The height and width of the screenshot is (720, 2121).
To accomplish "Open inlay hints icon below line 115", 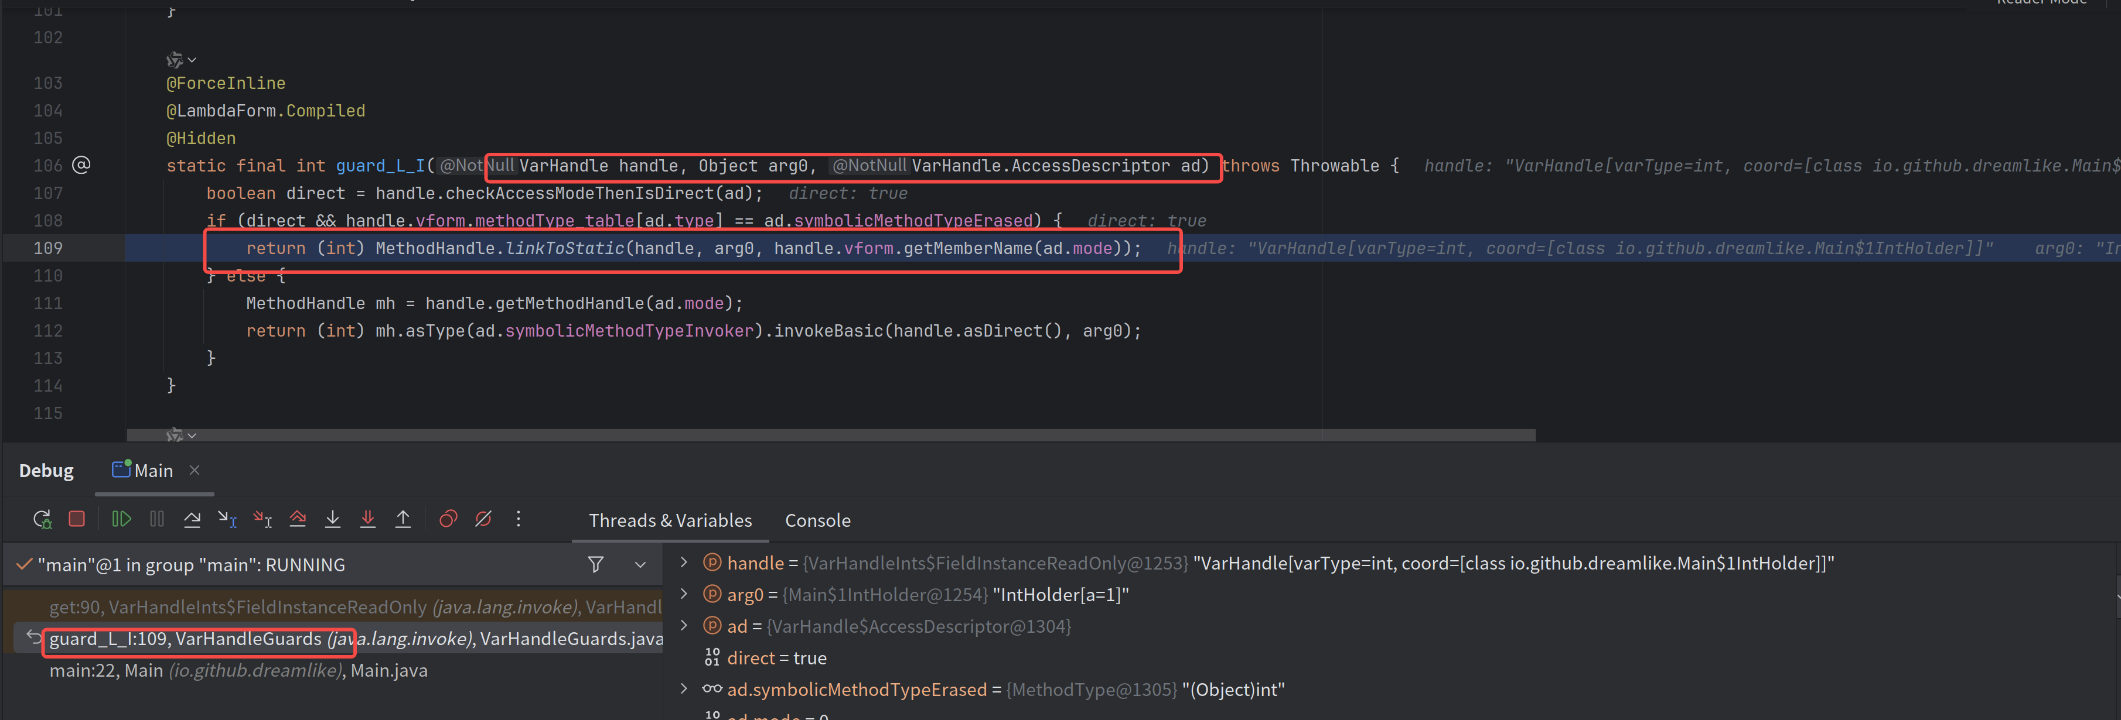I will coord(180,434).
